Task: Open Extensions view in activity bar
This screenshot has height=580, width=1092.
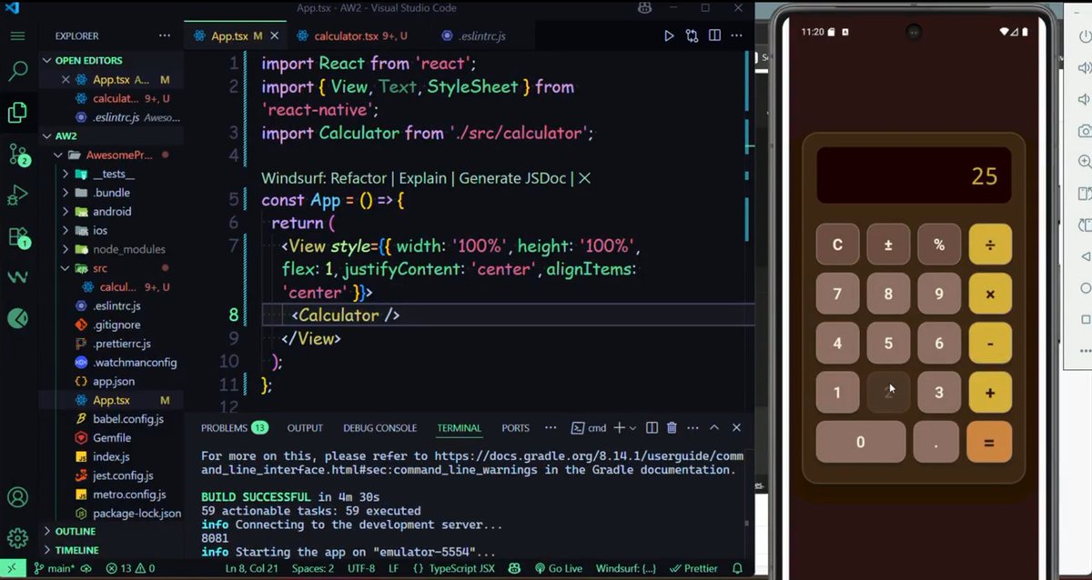Action: tap(17, 236)
